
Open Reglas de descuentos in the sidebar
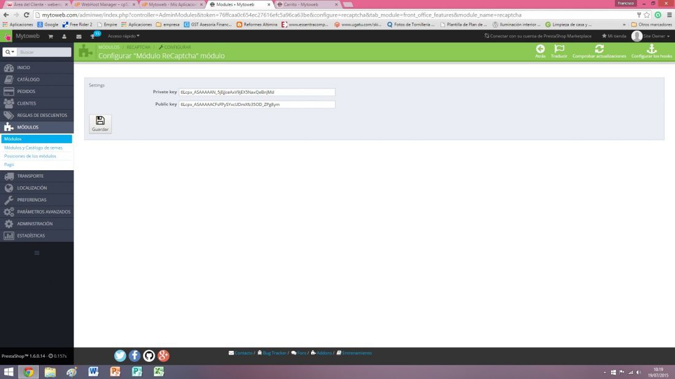(x=37, y=116)
